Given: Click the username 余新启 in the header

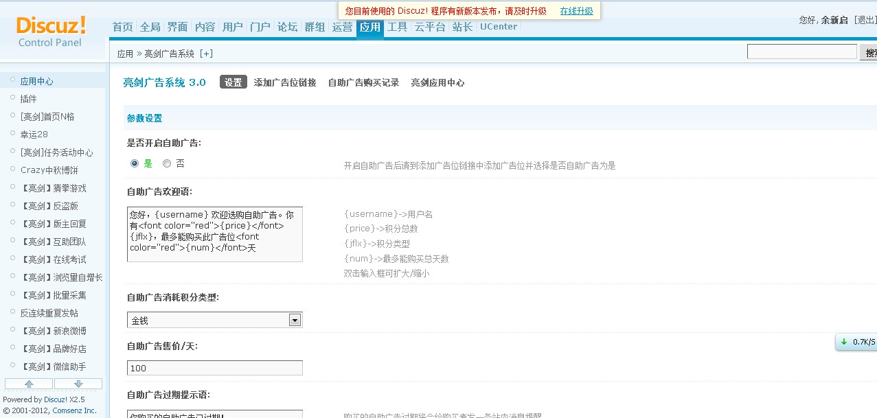Looking at the screenshot, I should [x=834, y=20].
